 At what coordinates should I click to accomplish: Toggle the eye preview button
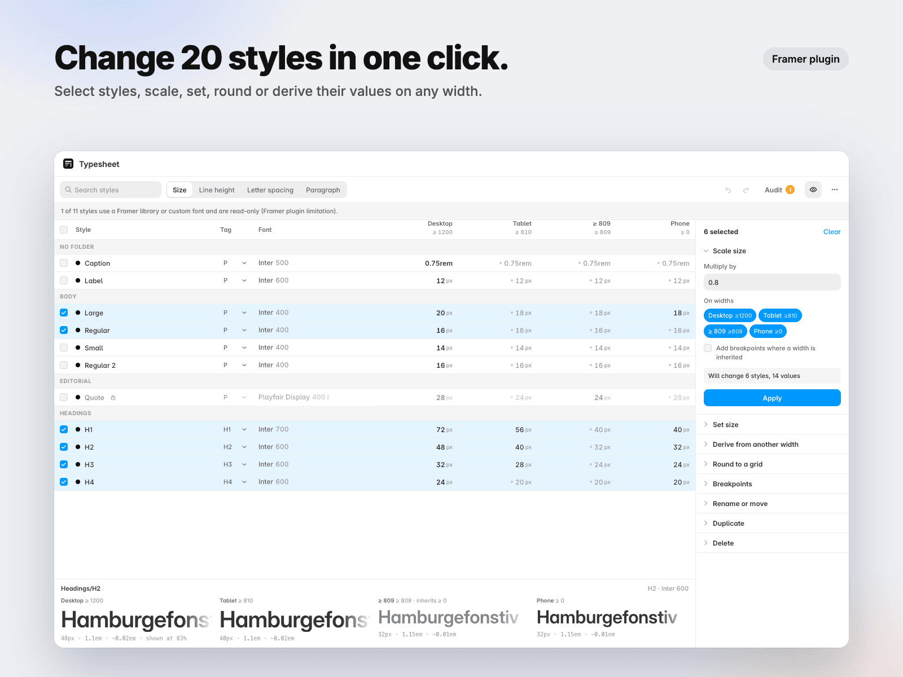click(x=813, y=190)
